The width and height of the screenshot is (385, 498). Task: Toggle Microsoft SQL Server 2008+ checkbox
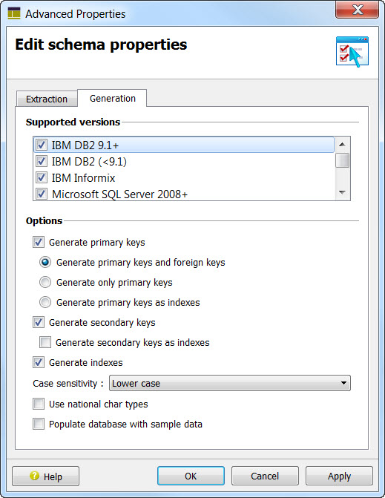pyautogui.click(x=42, y=194)
